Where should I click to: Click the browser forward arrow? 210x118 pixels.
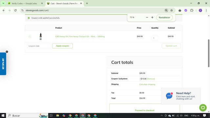point(10,10)
